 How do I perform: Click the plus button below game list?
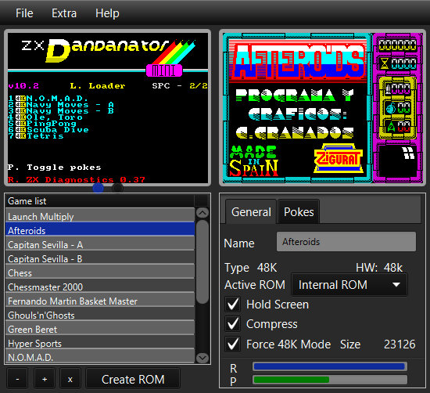click(45, 379)
